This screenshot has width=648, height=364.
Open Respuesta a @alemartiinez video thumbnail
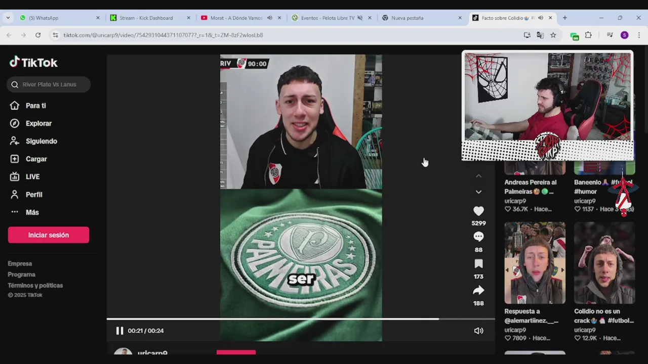pyautogui.click(x=535, y=263)
